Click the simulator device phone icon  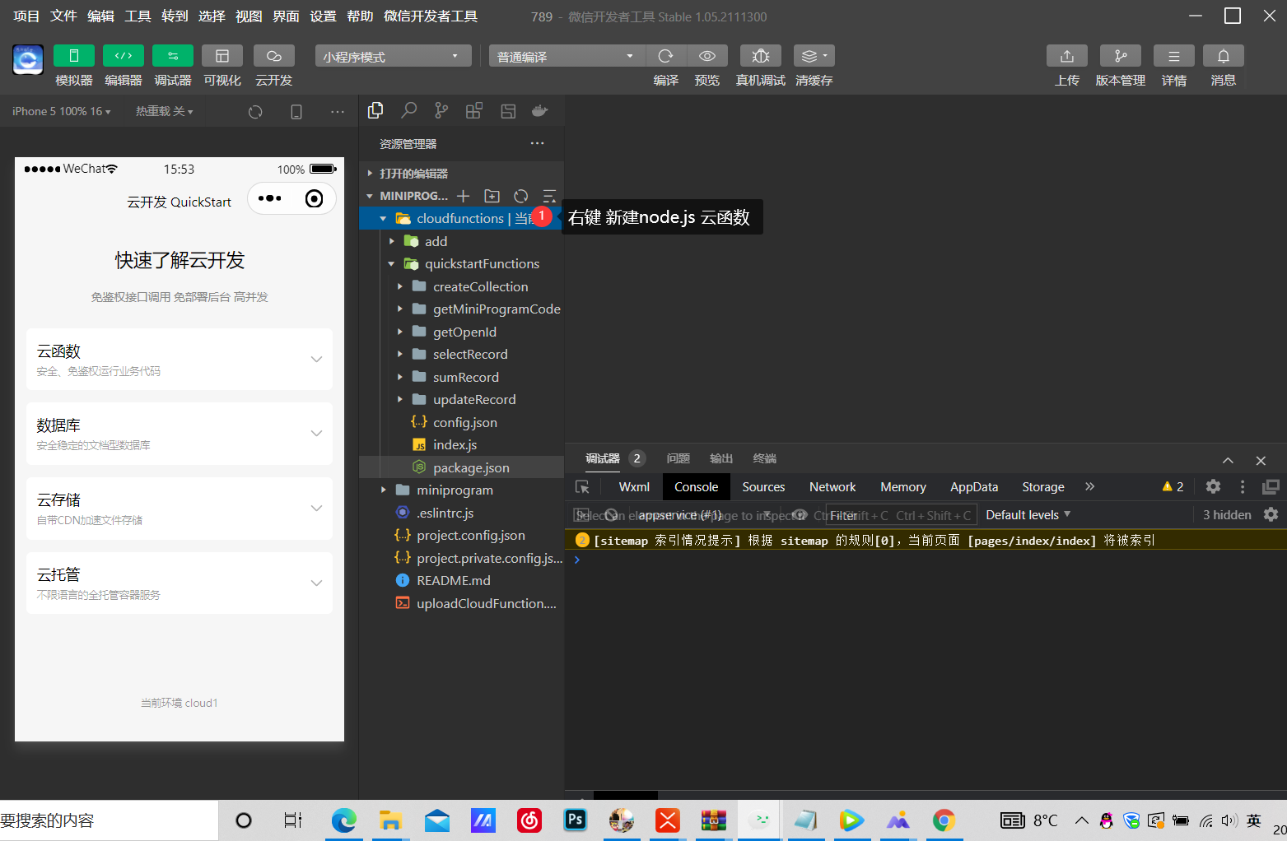296,112
